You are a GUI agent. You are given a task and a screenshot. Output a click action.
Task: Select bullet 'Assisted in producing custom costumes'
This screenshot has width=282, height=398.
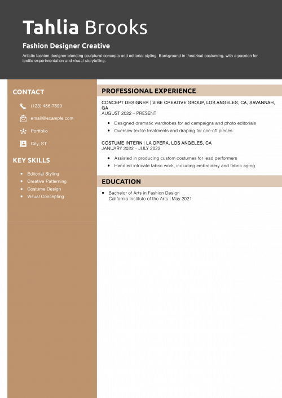pos(175,158)
